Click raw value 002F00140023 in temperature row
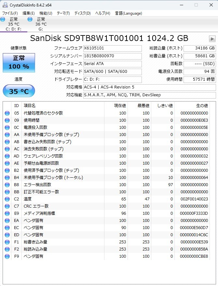The height and width of the screenshot is (286, 218). 194,199
